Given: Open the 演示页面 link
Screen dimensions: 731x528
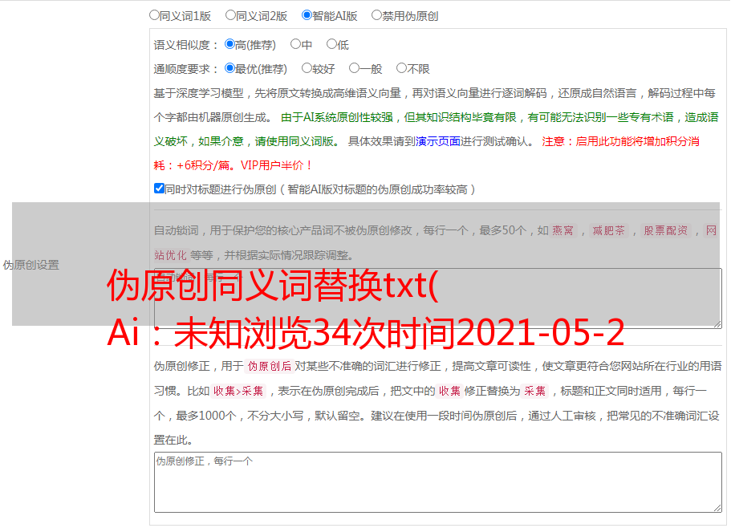Looking at the screenshot, I should 438,141.
